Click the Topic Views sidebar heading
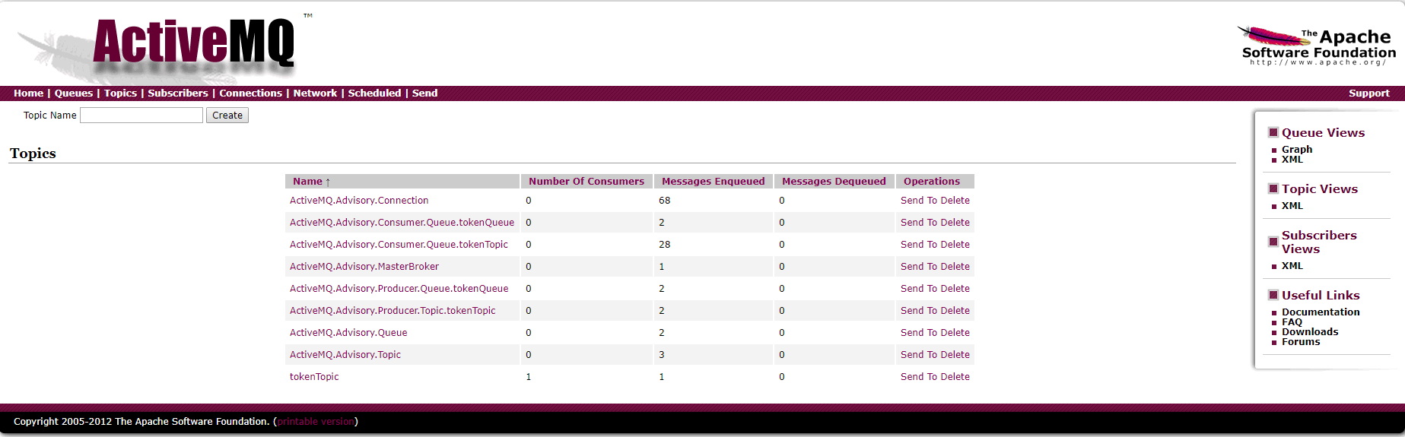The height and width of the screenshot is (437, 1405). coord(1320,189)
